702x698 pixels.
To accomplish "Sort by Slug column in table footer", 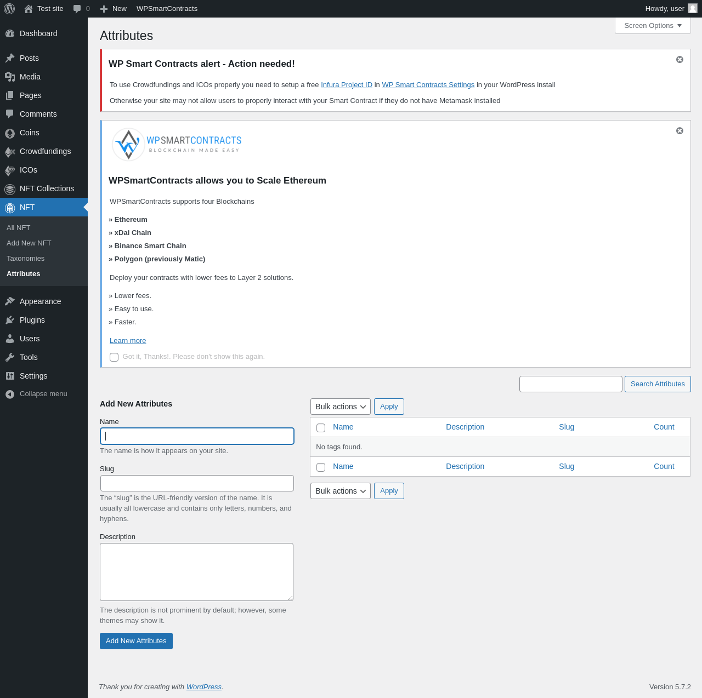I will pyautogui.click(x=567, y=466).
